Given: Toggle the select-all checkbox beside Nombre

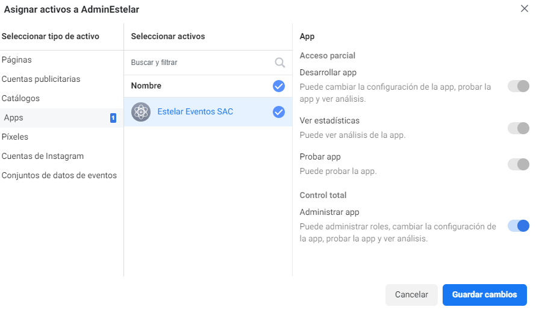Looking at the screenshot, I should tap(278, 86).
